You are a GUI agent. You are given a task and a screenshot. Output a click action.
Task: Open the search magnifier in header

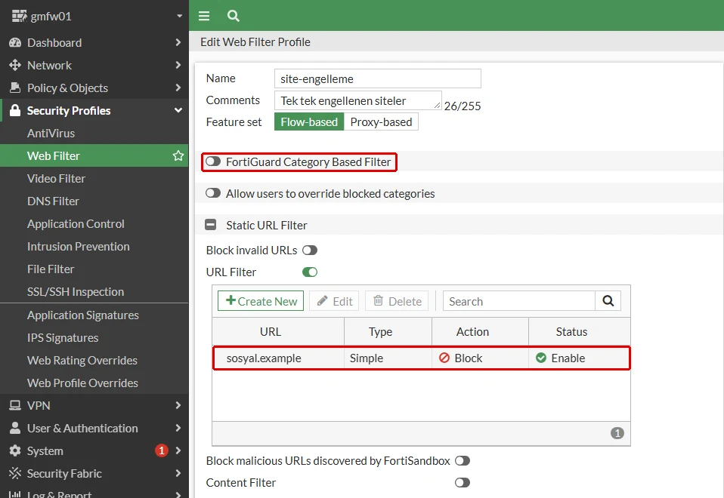click(234, 16)
